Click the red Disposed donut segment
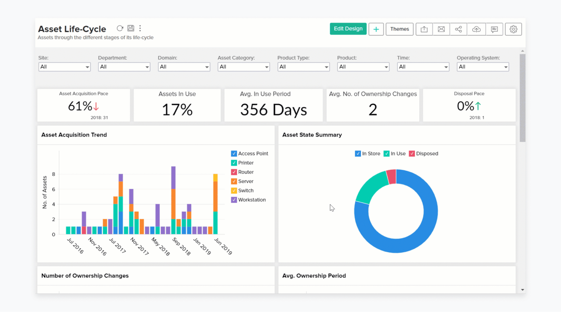This screenshot has height=312, width=561. pyautogui.click(x=392, y=177)
